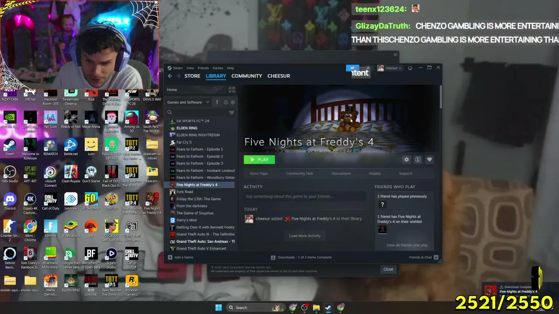559x314 pixels.
Task: Open Clash Royale desktop shortcut
Action: pos(71,175)
